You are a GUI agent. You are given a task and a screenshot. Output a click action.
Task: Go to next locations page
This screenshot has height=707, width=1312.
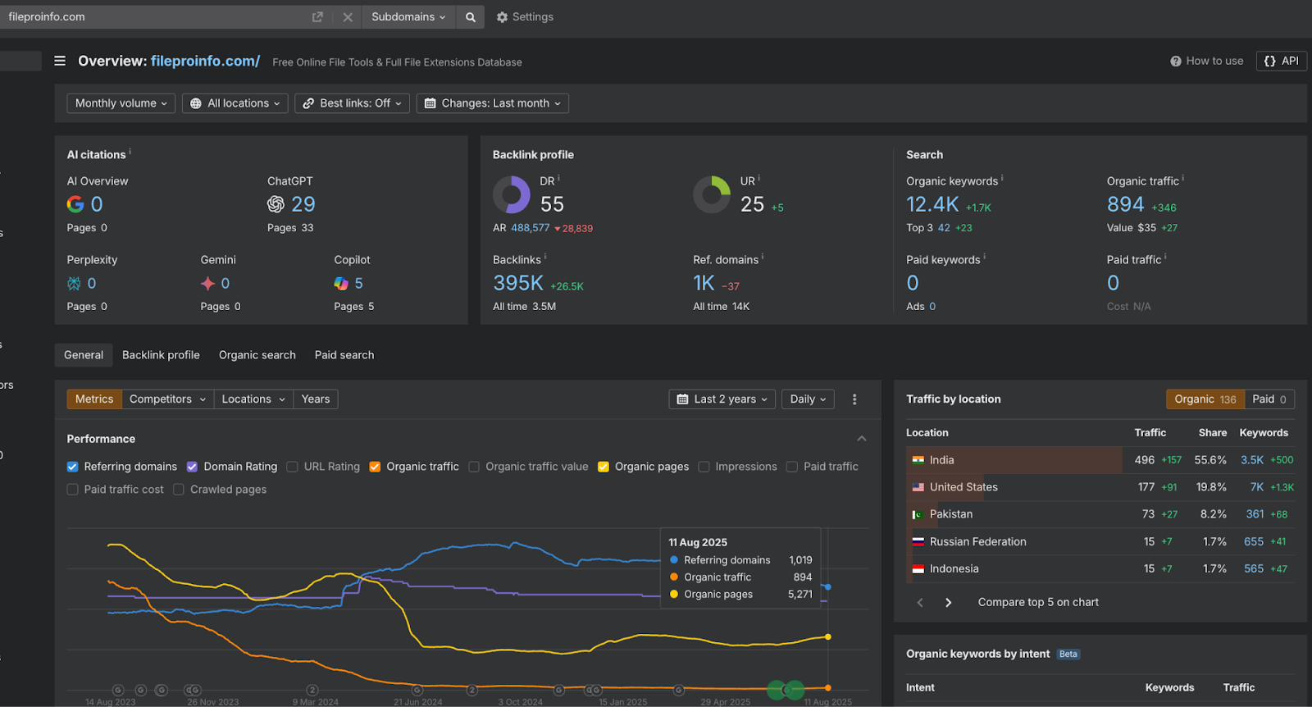(x=949, y=602)
